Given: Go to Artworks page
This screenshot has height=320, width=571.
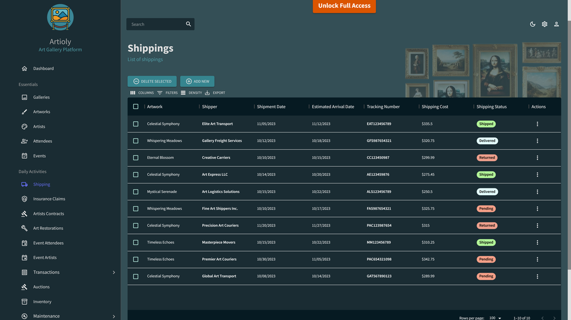Looking at the screenshot, I should tap(42, 112).
